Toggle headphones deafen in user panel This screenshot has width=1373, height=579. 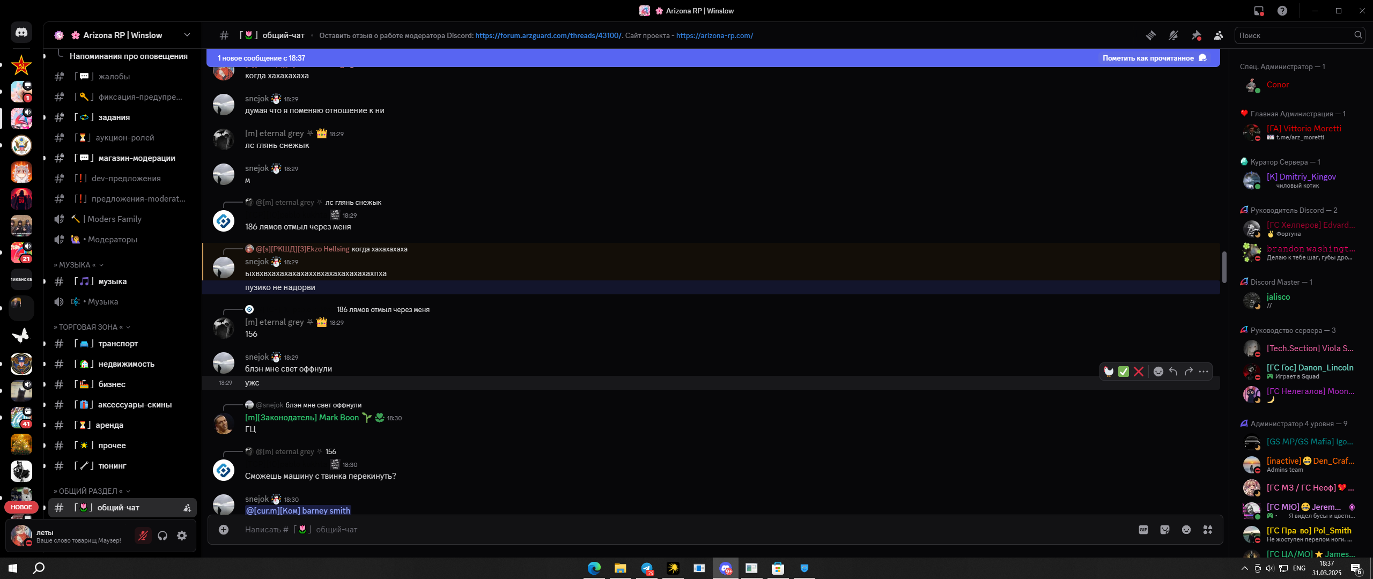point(163,536)
